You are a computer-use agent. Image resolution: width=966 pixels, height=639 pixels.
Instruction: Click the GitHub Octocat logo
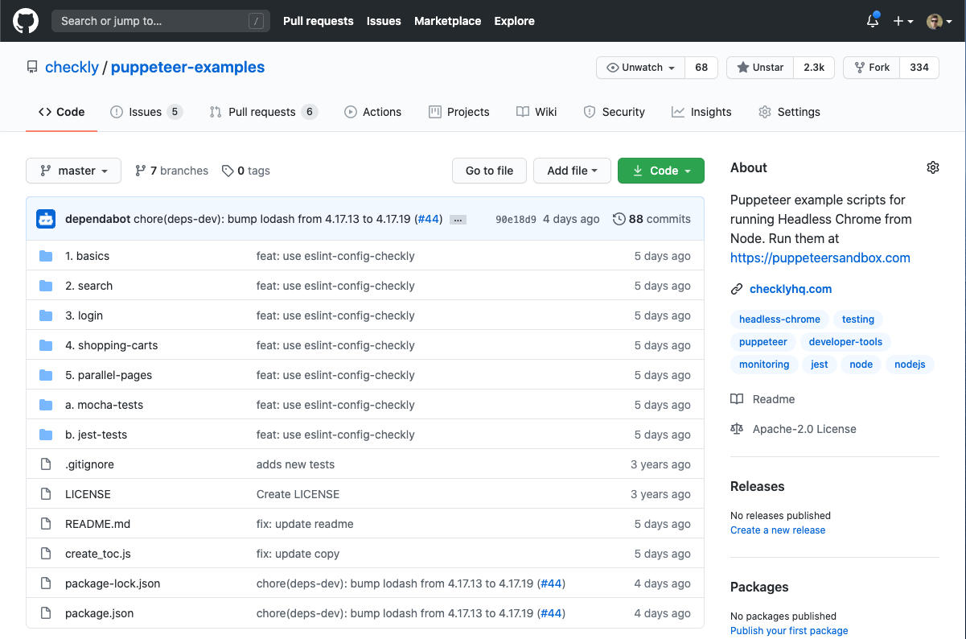pyautogui.click(x=26, y=21)
